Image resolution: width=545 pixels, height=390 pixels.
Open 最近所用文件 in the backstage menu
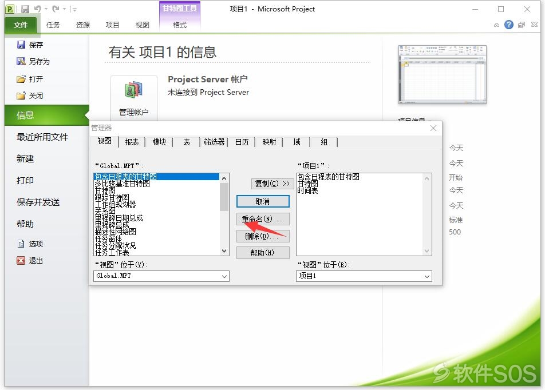coord(42,137)
